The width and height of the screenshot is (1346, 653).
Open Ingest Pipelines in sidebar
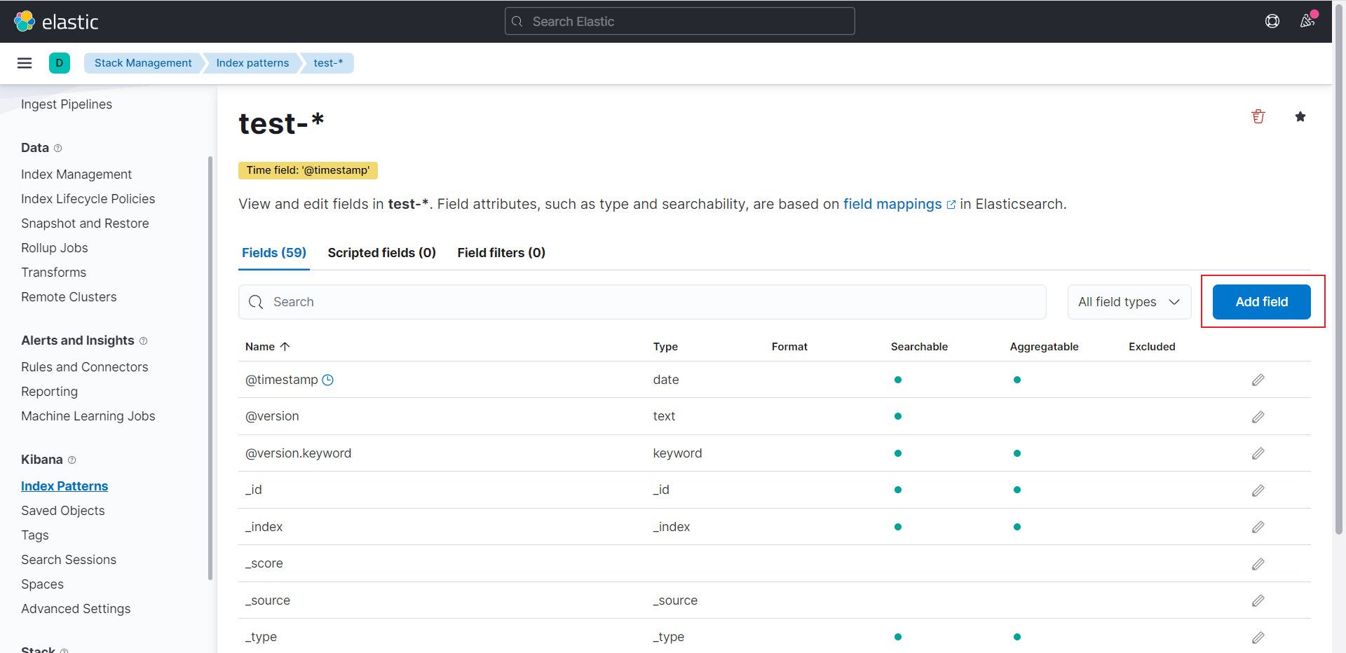point(67,104)
